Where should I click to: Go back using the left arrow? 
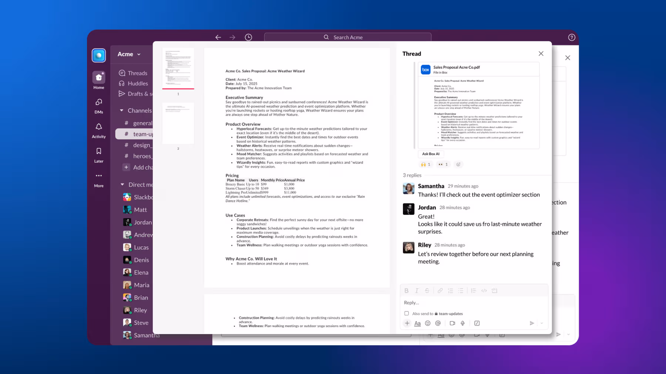(x=218, y=37)
